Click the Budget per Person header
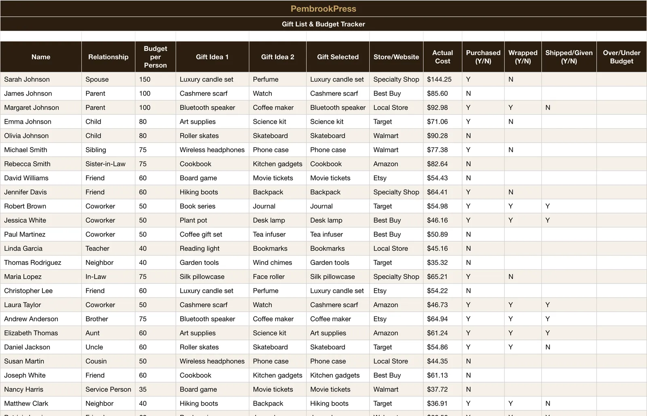This screenshot has height=416, width=647. pyautogui.click(x=155, y=57)
